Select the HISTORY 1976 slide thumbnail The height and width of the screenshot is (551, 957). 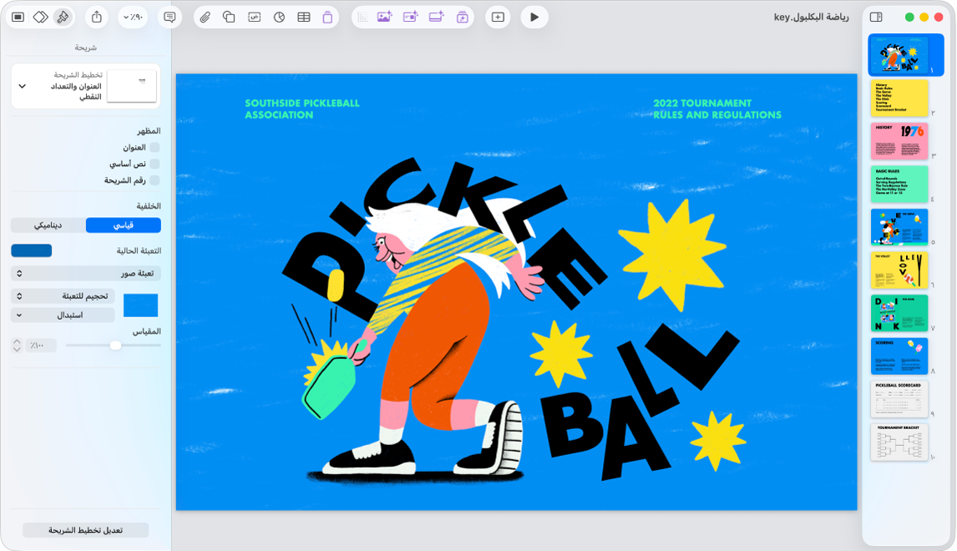[899, 141]
